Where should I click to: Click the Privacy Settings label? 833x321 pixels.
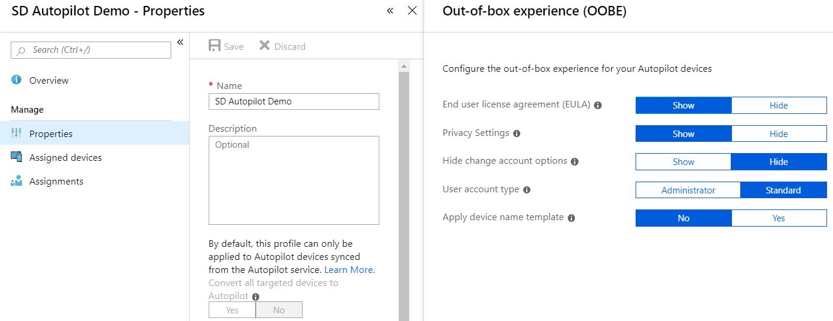pos(476,132)
